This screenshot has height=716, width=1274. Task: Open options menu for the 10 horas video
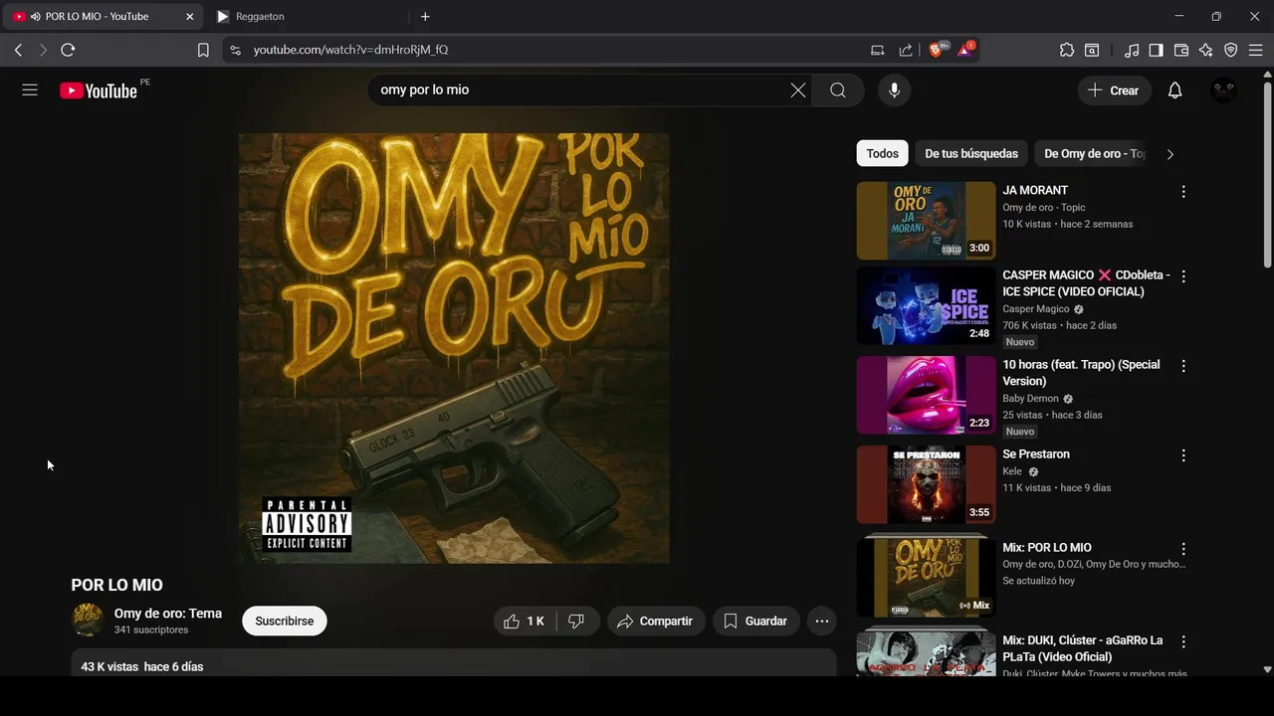pyautogui.click(x=1183, y=366)
